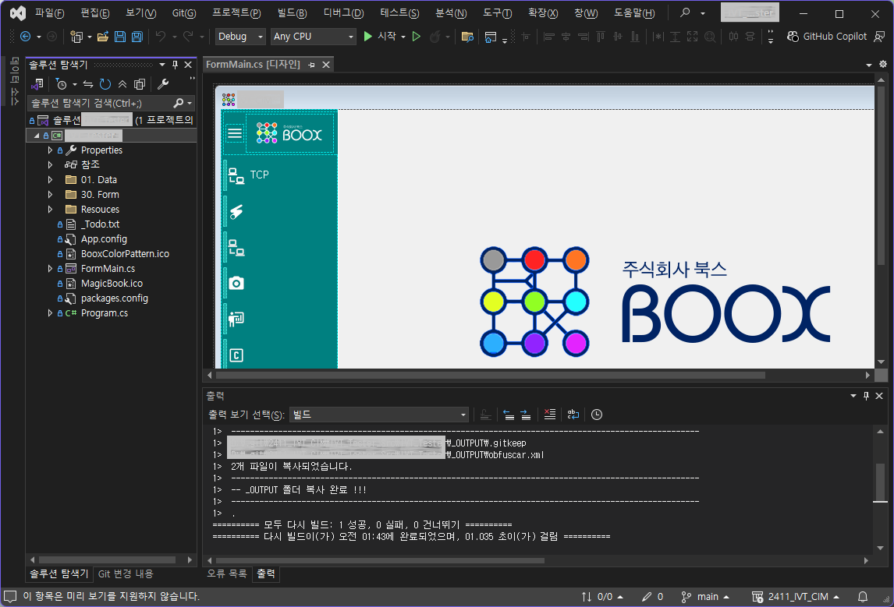The height and width of the screenshot is (607, 894).
Task: Expand the FormMain.cs node
Action: pyautogui.click(x=50, y=268)
